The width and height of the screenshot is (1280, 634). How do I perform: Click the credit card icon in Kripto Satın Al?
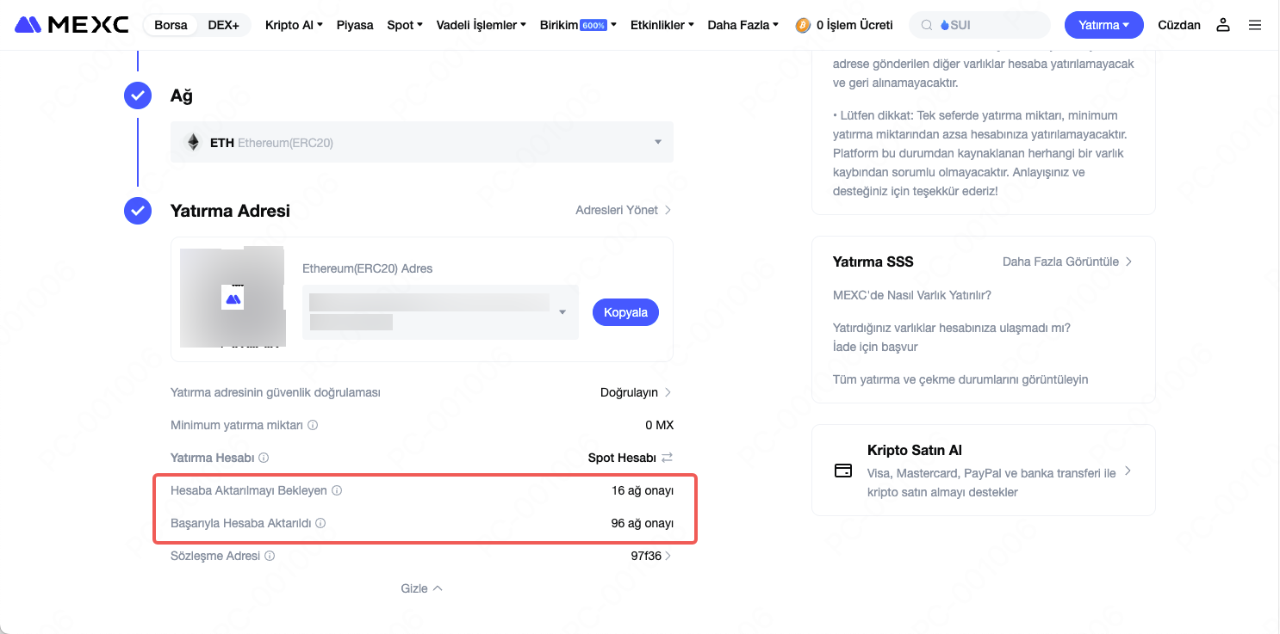[843, 471]
